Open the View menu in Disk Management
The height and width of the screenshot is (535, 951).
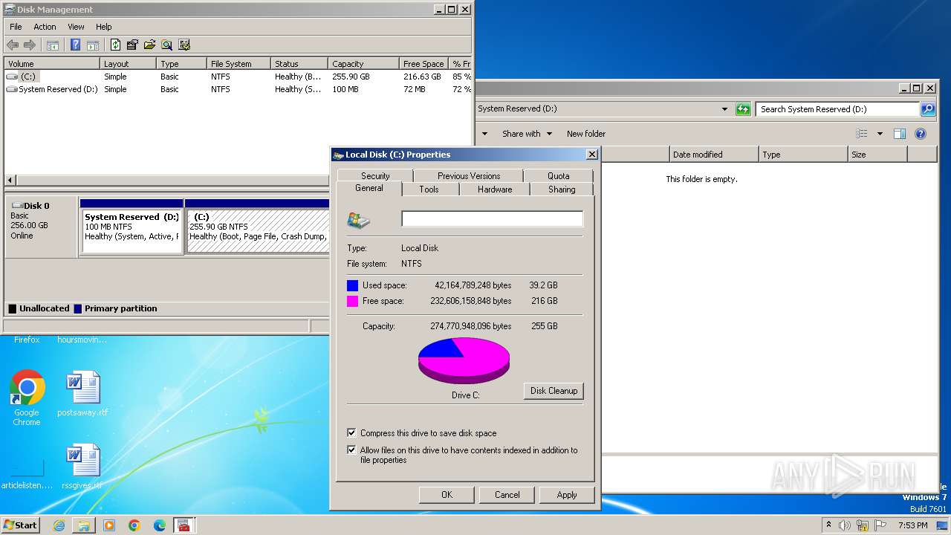coord(76,27)
